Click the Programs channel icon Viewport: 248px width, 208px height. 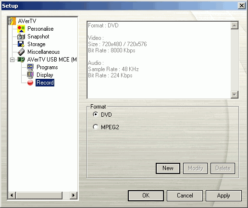(30, 67)
